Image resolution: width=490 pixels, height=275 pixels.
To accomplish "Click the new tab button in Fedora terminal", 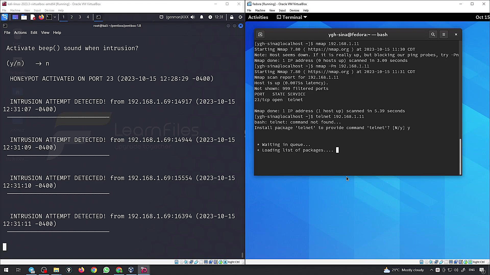I will (x=260, y=34).
